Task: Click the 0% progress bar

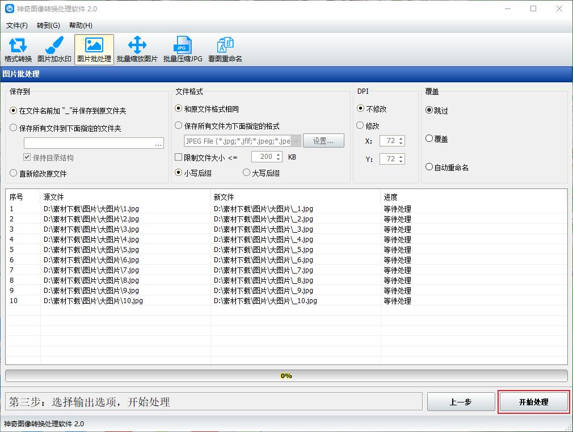Action: coord(286,375)
